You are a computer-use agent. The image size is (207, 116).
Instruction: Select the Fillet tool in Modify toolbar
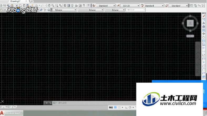click(204, 69)
